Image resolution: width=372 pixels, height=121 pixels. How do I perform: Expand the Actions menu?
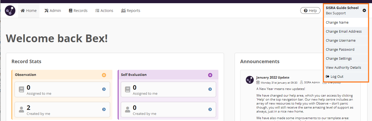104,11
